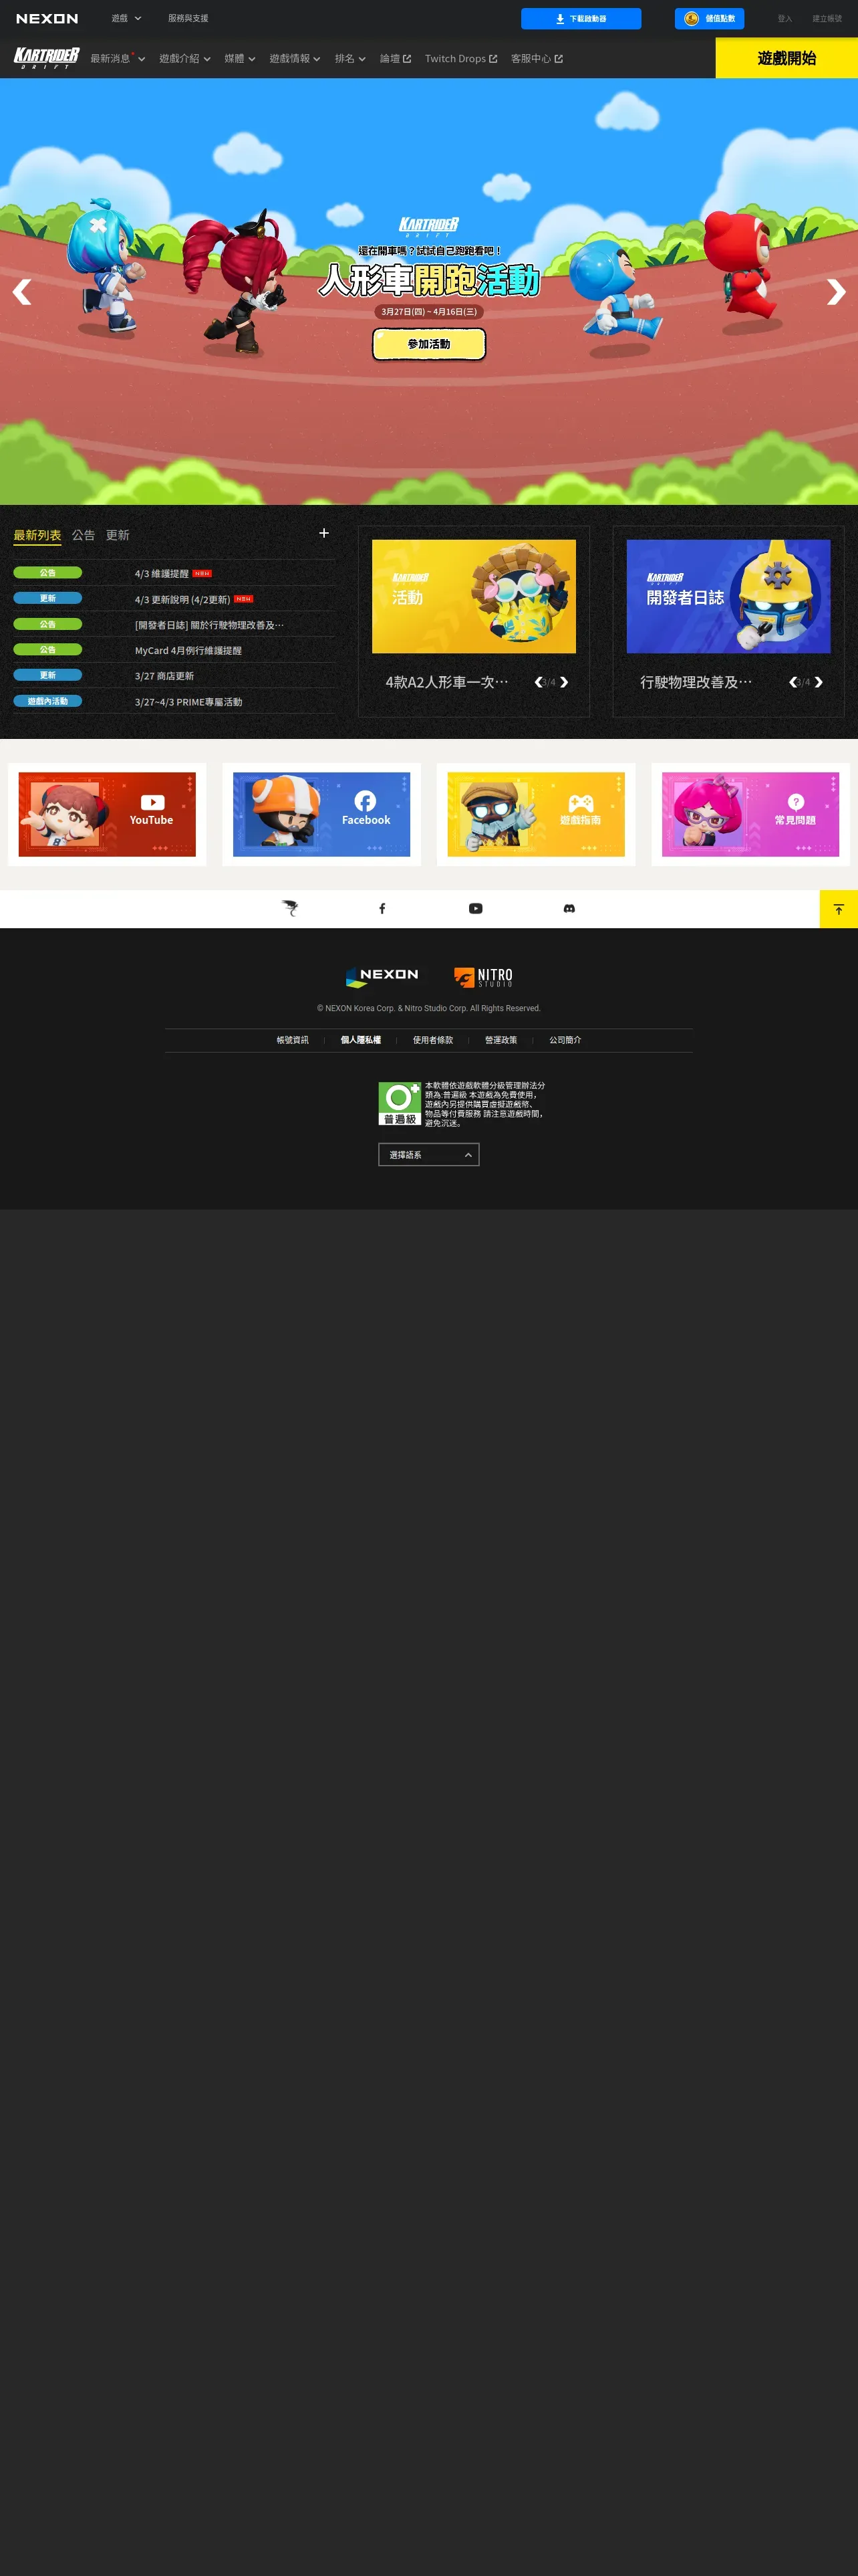Viewport: 858px width, 2576px height.
Task: Select the 更新 news tab
Action: pos(118,535)
